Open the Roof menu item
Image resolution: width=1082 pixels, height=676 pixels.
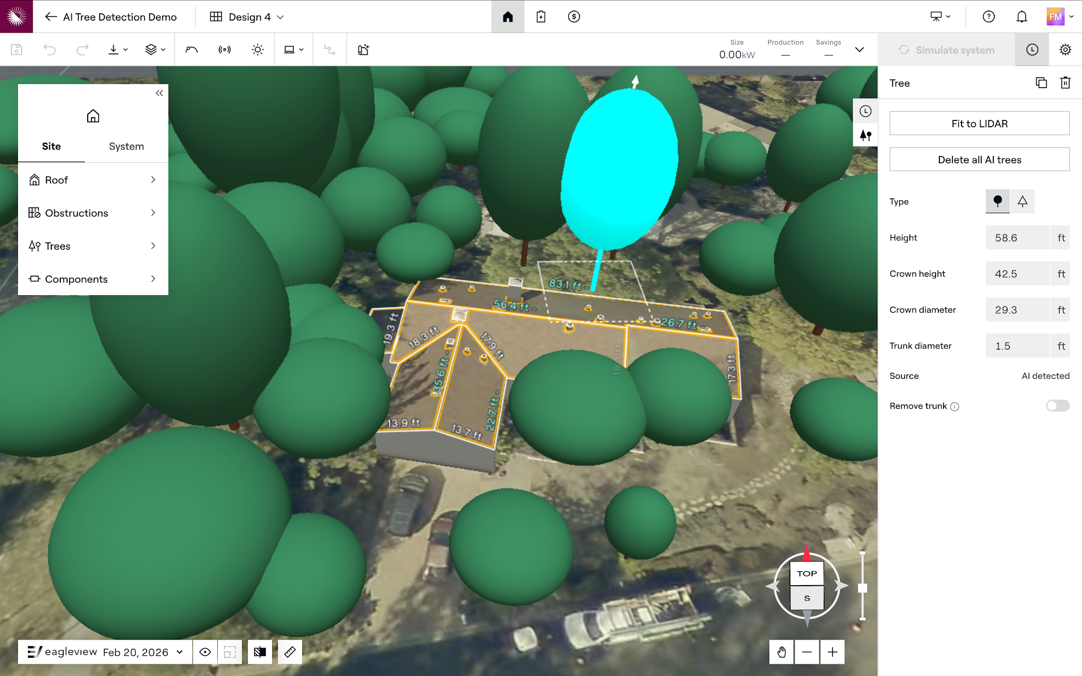pos(93,180)
